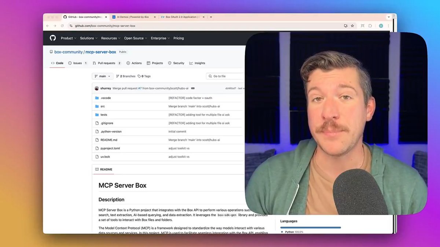
Task: Click the .vscode folder icon
Action: [97, 98]
